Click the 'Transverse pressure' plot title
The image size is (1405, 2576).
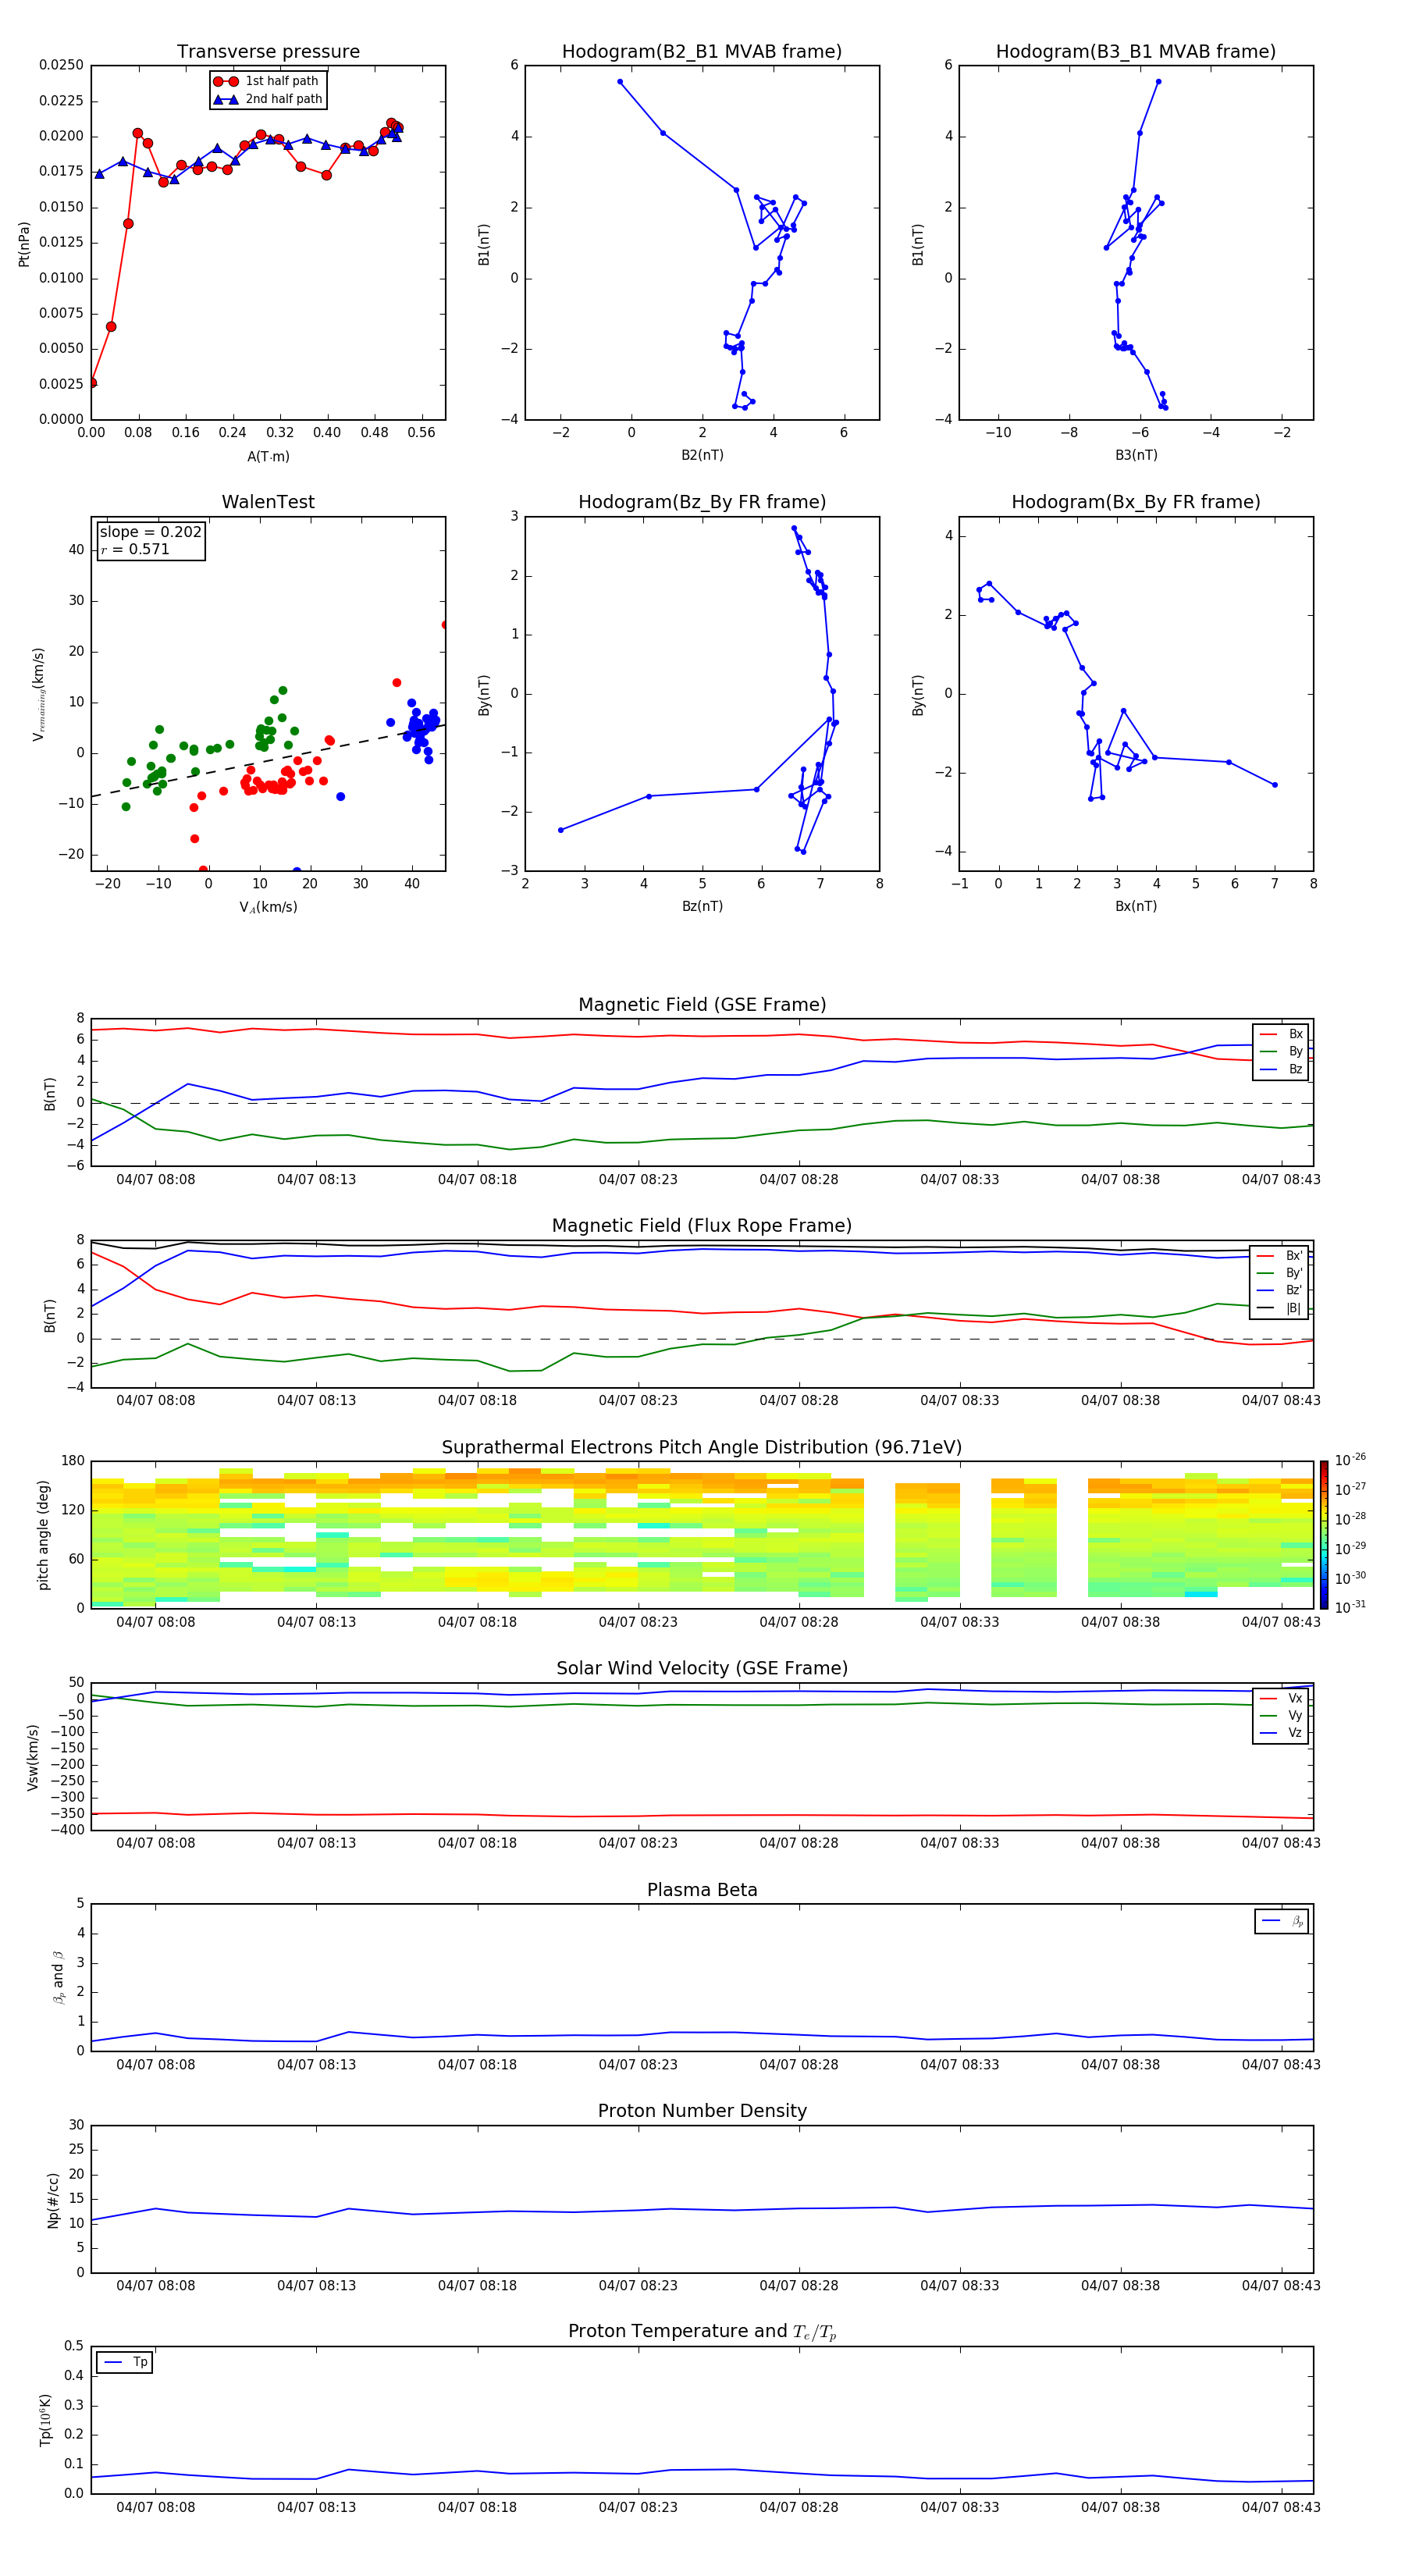(268, 52)
